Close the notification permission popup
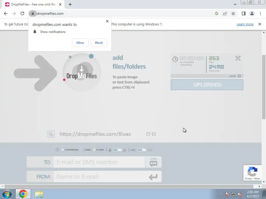The height and width of the screenshot is (199, 266). pyautogui.click(x=107, y=21)
